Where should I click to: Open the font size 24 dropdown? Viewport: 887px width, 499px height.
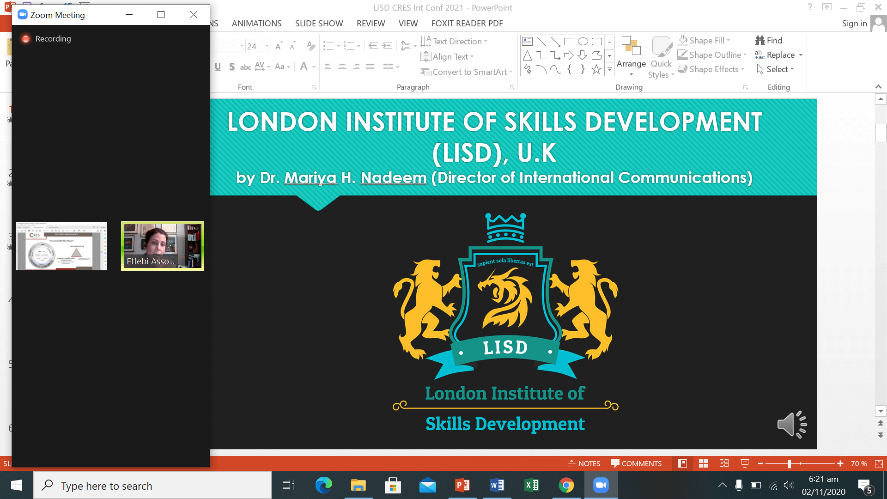point(267,46)
